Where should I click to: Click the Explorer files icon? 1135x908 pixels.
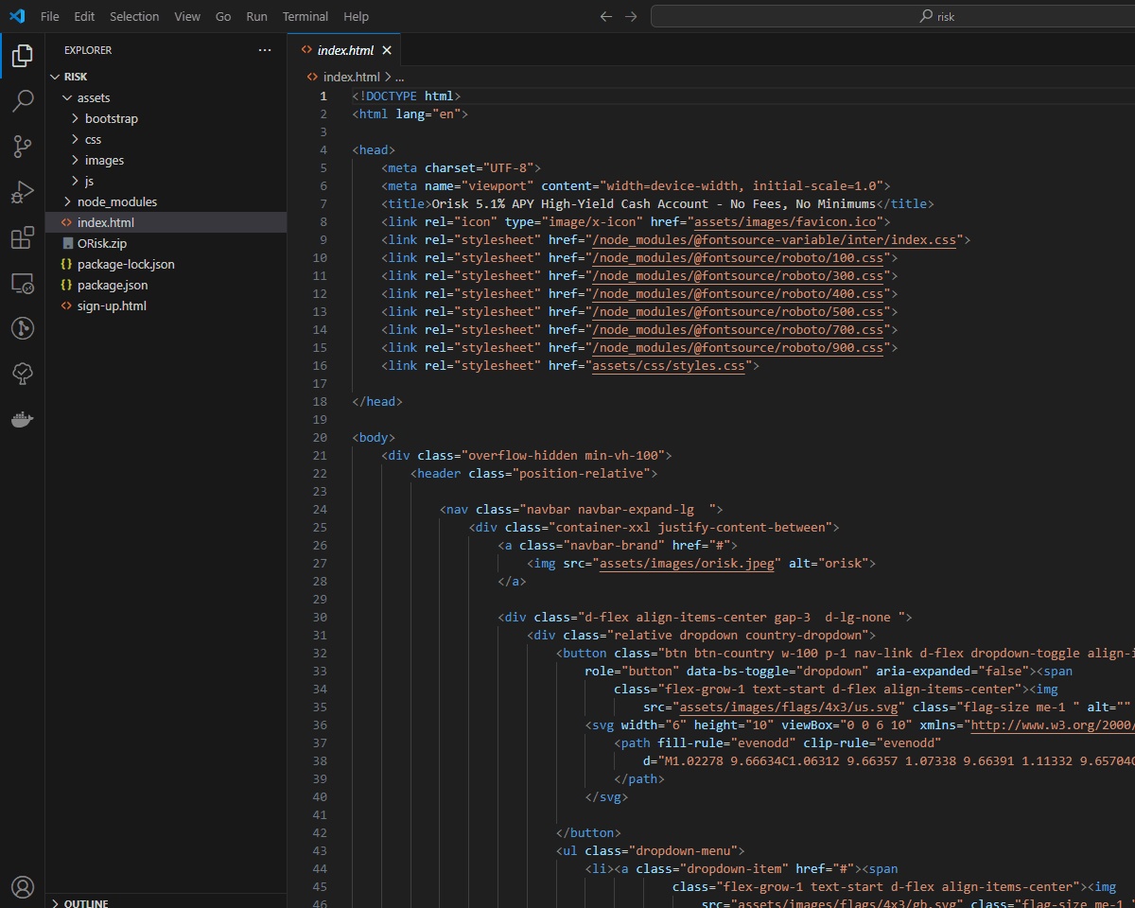click(23, 56)
